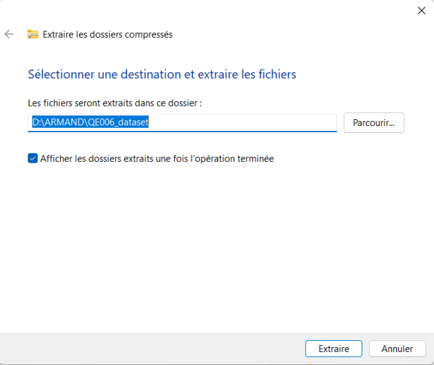434x365 pixels.
Task: Uncheck 'Afficher les dossiers extraits' checkbox
Action: pos(33,158)
